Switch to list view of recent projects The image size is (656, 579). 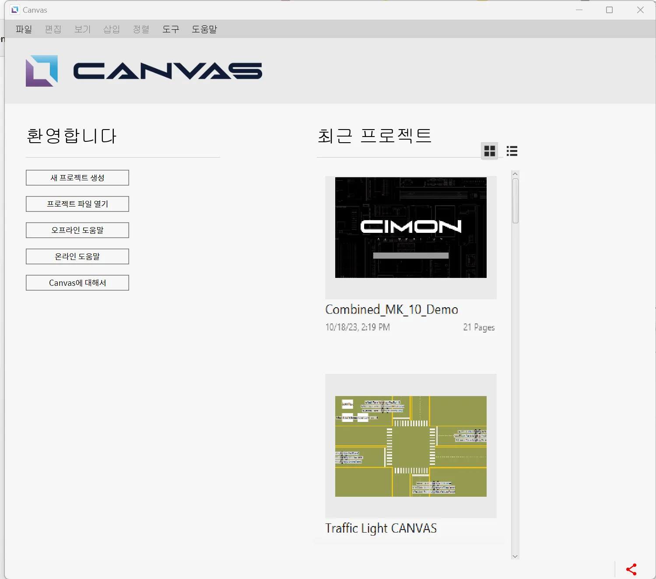click(512, 151)
